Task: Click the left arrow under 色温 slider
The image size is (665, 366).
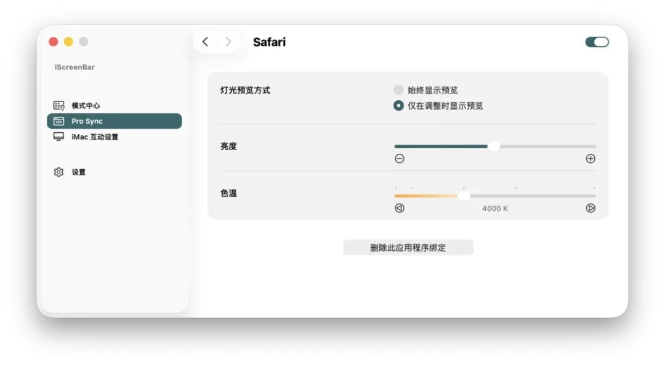Action: click(400, 208)
